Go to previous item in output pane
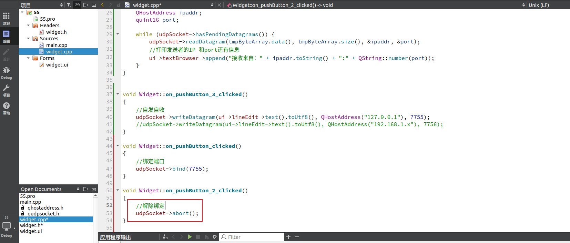570x243 pixels. pyautogui.click(x=173, y=237)
